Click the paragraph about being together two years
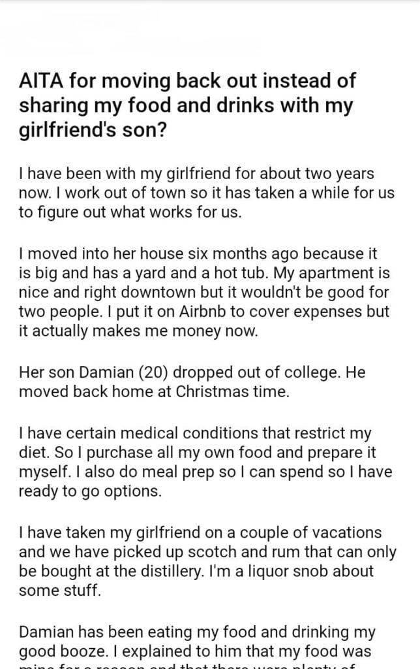Image resolution: width=420 pixels, height=669 pixels. [203, 194]
